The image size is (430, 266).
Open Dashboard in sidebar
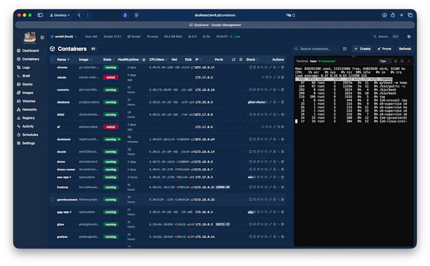[28, 51]
